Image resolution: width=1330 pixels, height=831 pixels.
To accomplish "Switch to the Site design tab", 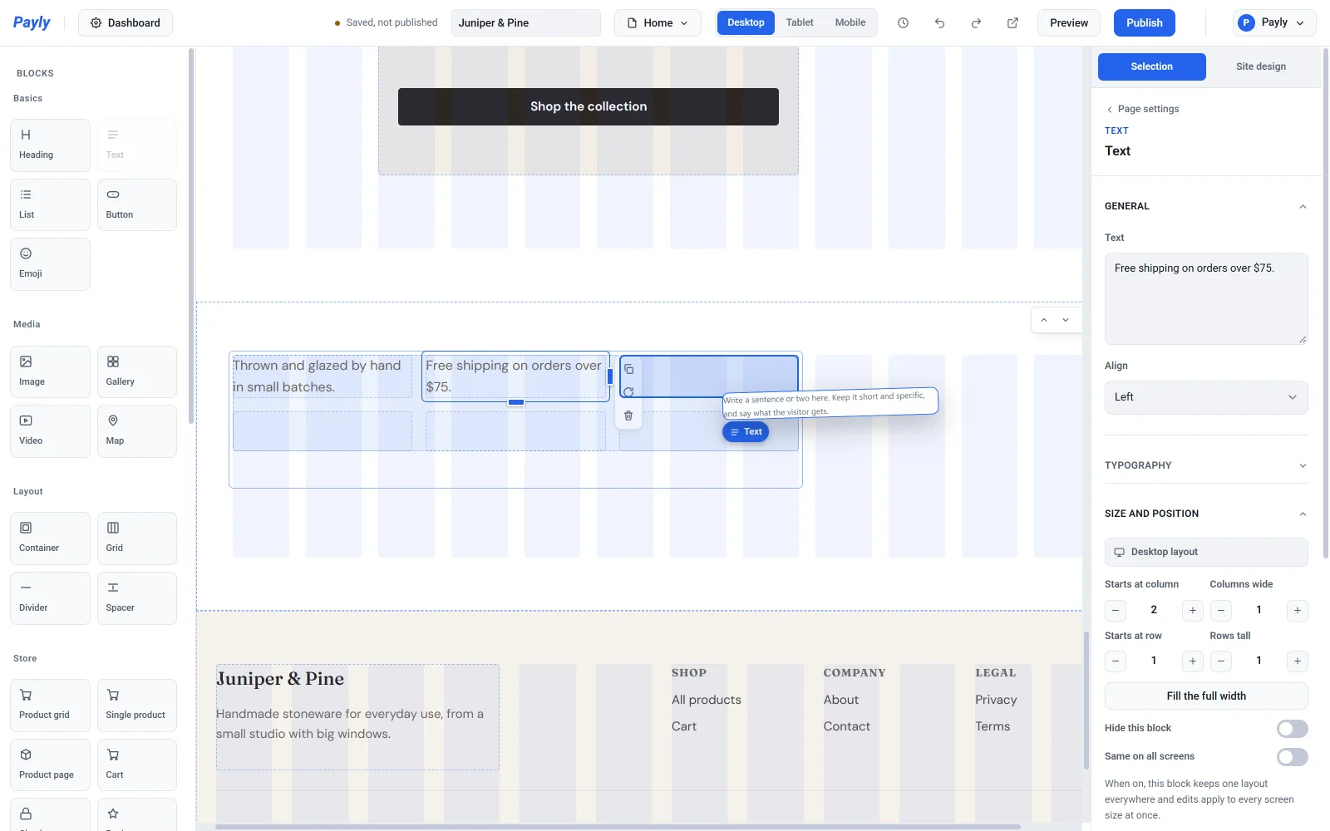I will click(1260, 66).
